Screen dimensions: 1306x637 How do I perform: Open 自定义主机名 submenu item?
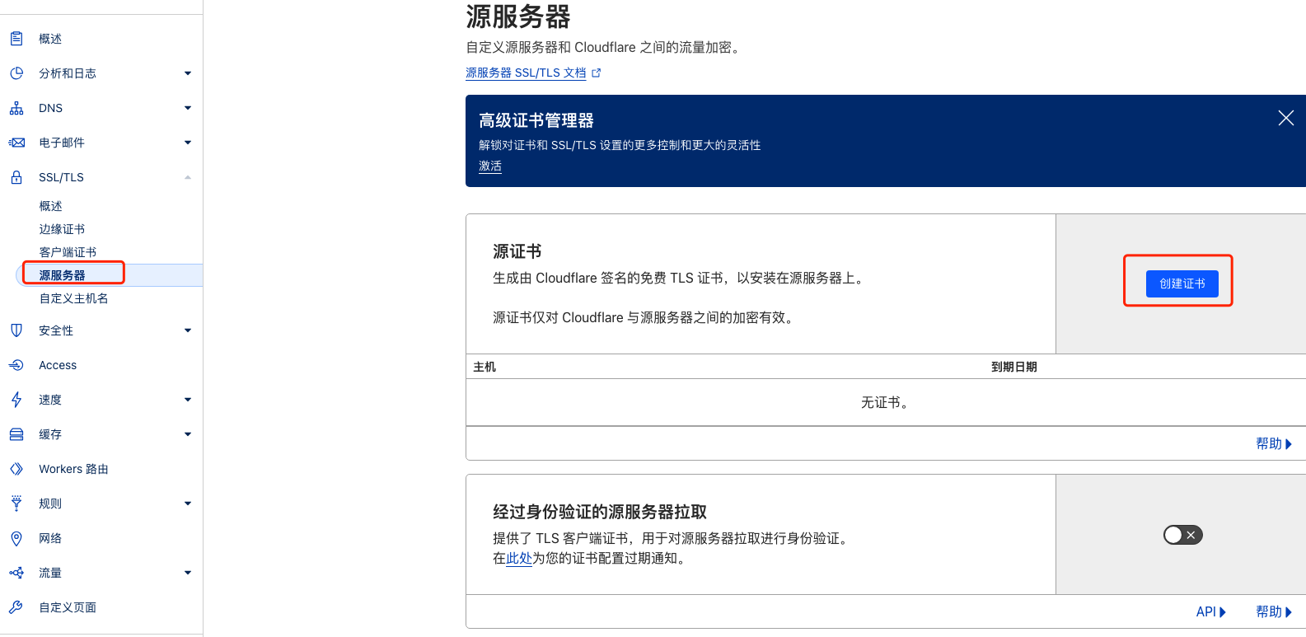pyautogui.click(x=73, y=298)
